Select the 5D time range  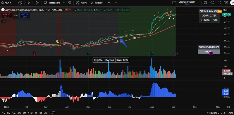(9, 113)
